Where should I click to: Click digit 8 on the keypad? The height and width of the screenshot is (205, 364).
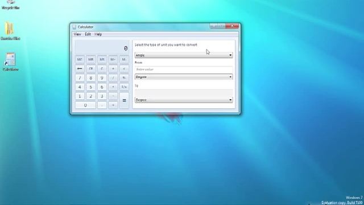[91, 78]
